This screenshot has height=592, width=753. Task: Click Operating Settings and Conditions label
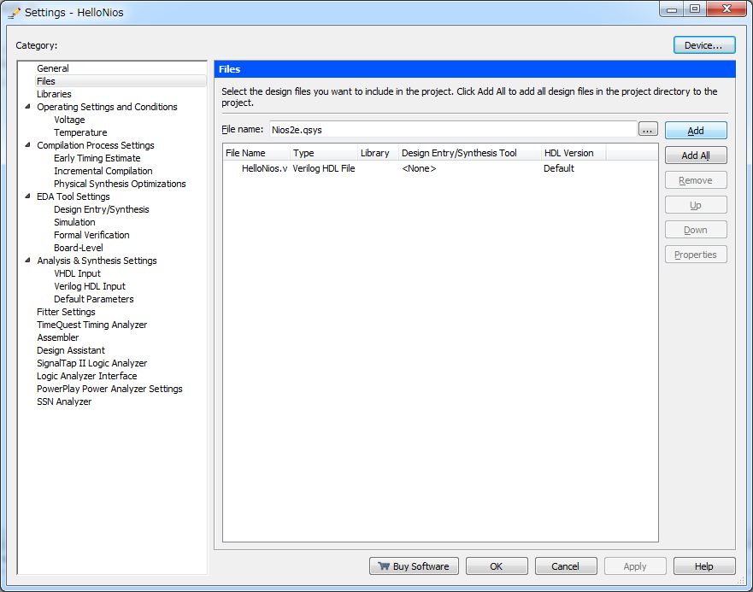click(107, 107)
